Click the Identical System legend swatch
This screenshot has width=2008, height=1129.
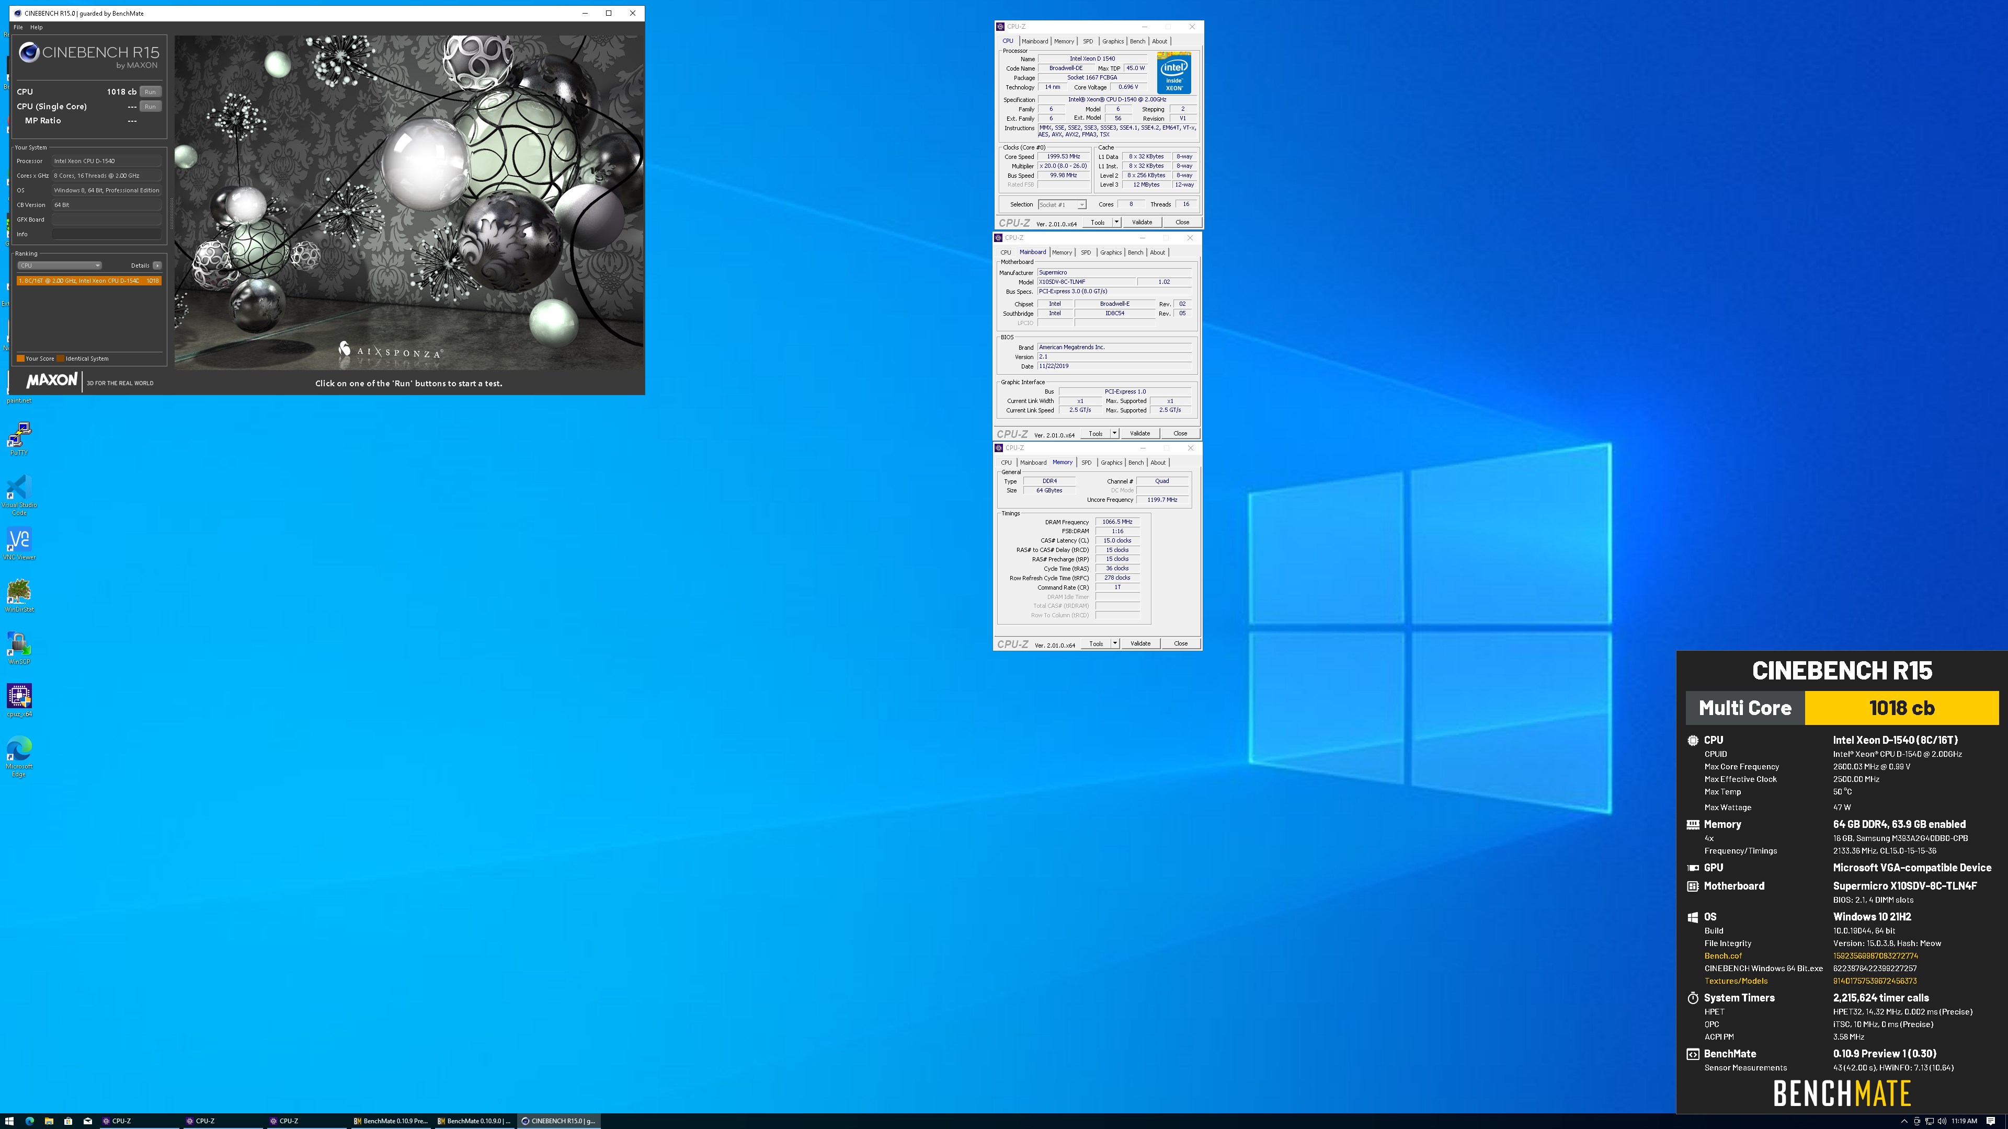tap(60, 359)
